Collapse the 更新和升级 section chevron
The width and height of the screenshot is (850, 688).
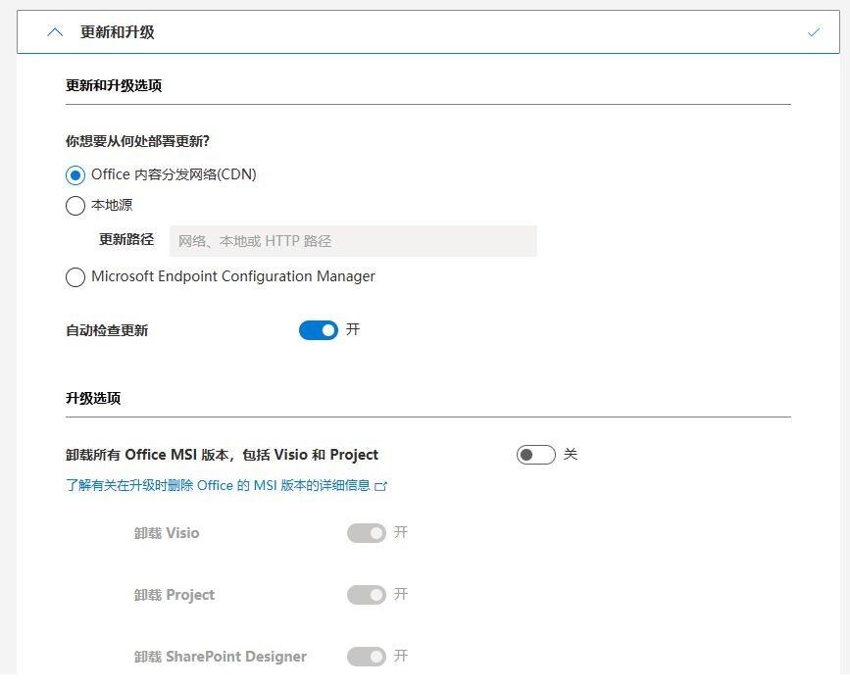(x=55, y=32)
